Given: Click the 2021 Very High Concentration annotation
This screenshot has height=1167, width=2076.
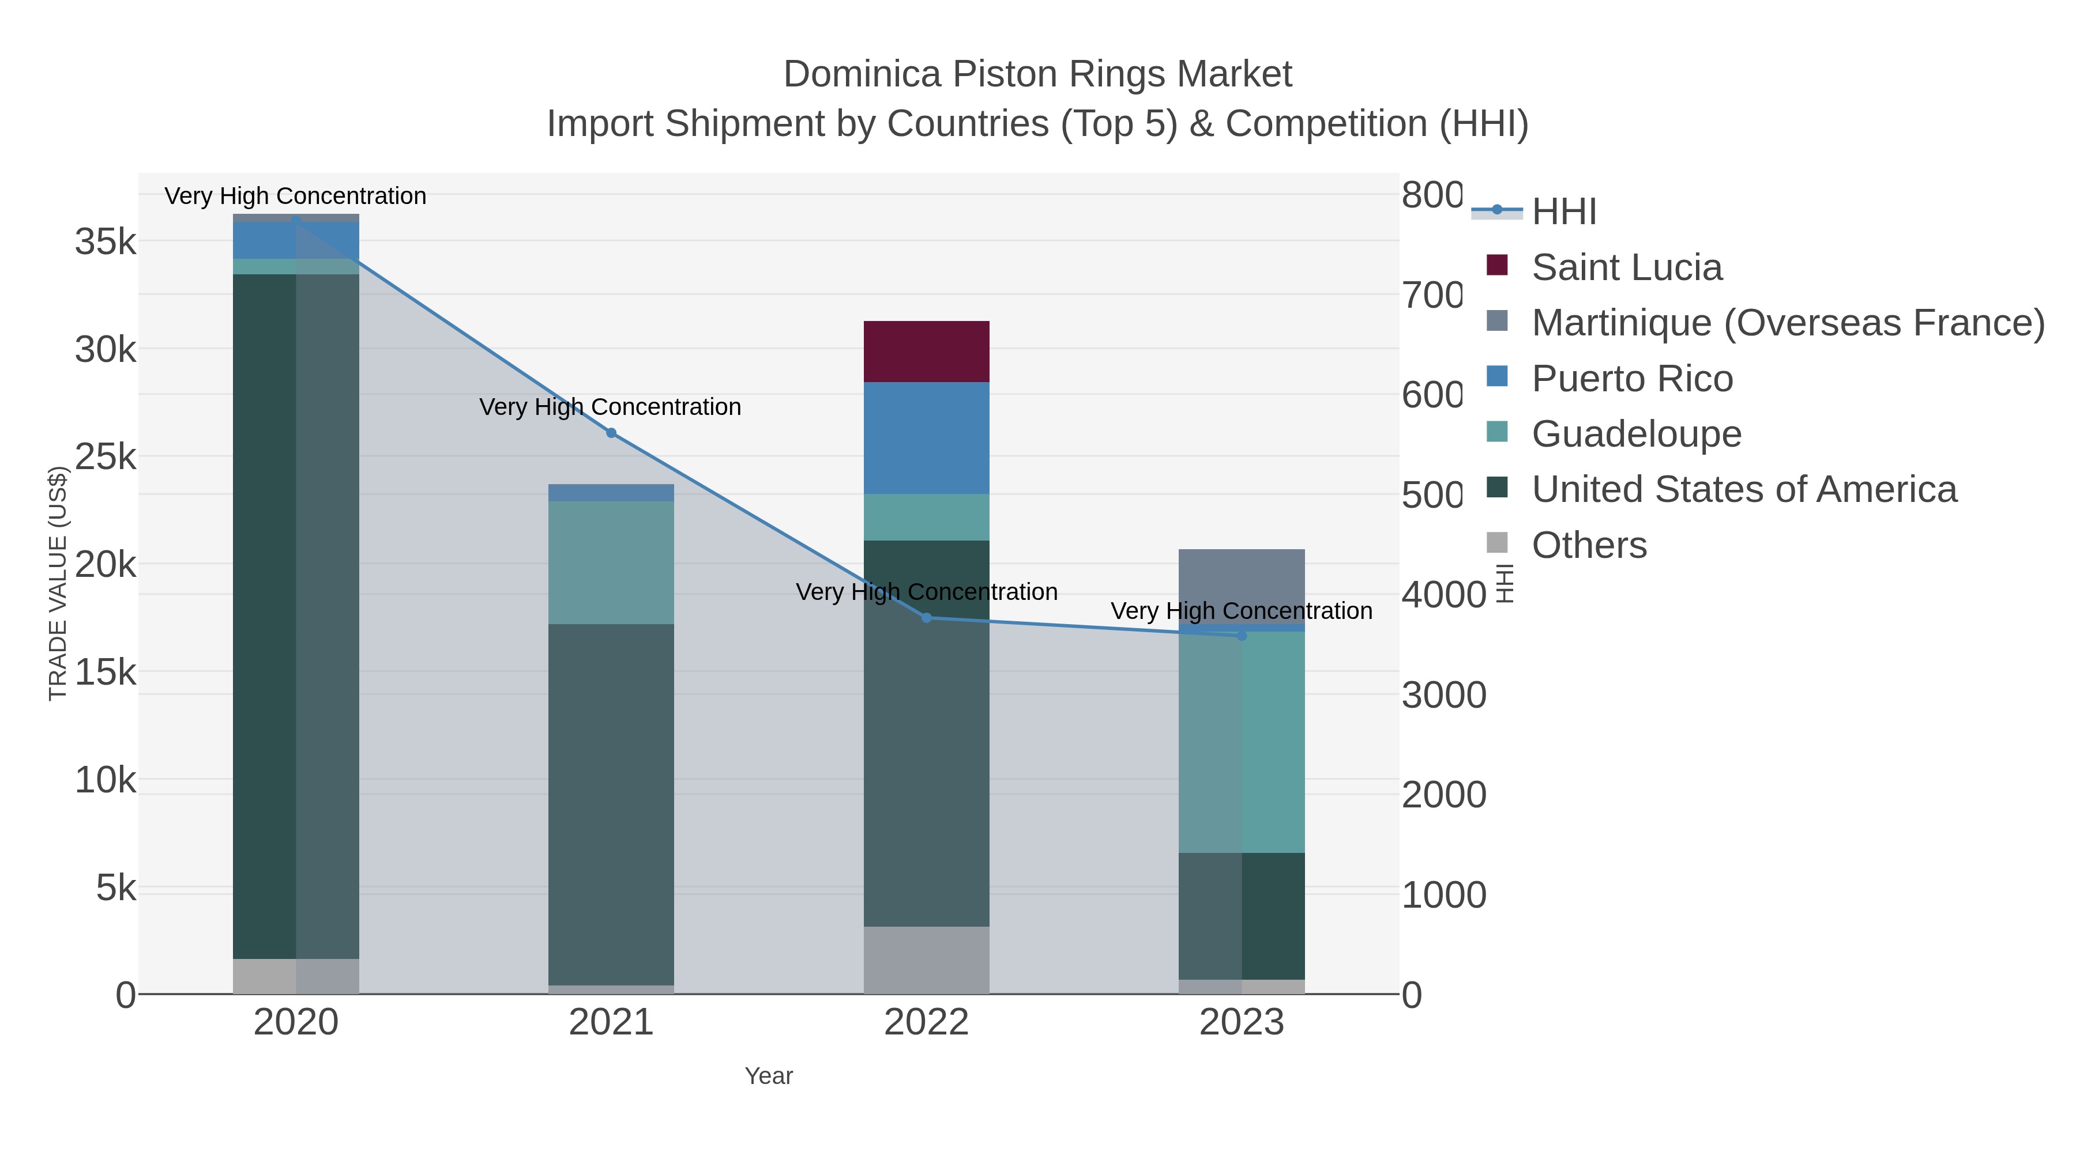Looking at the screenshot, I should tap(611, 407).
